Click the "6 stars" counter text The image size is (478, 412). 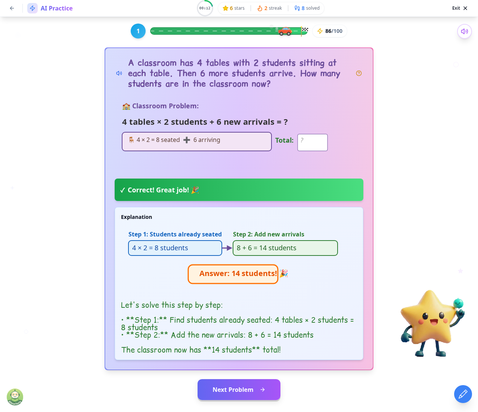coord(237,8)
